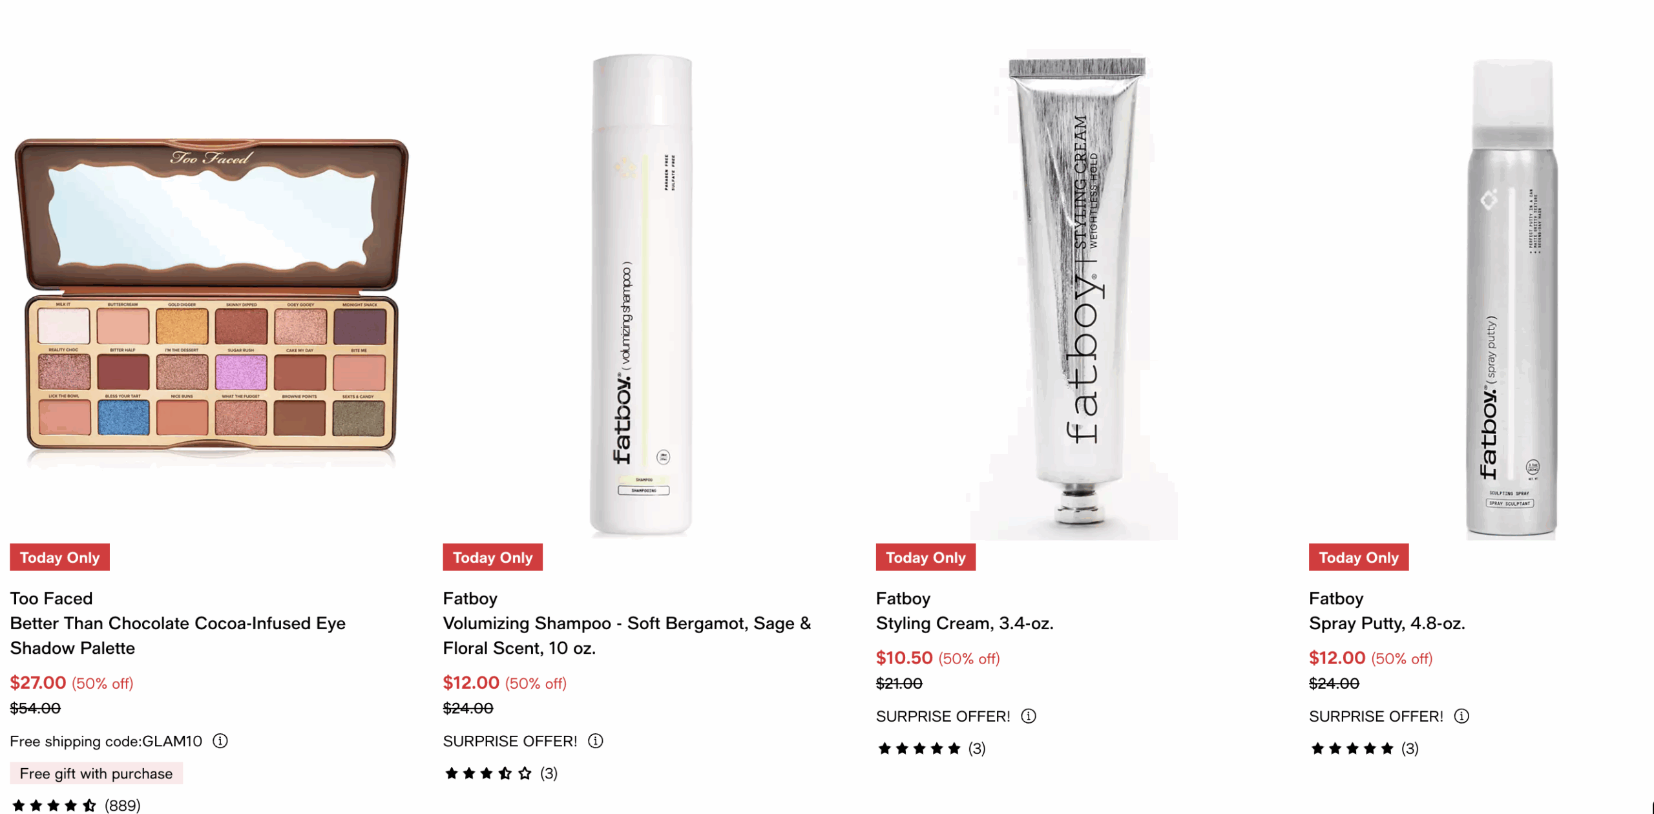Open Fatboy styling cream tube image

click(1074, 295)
